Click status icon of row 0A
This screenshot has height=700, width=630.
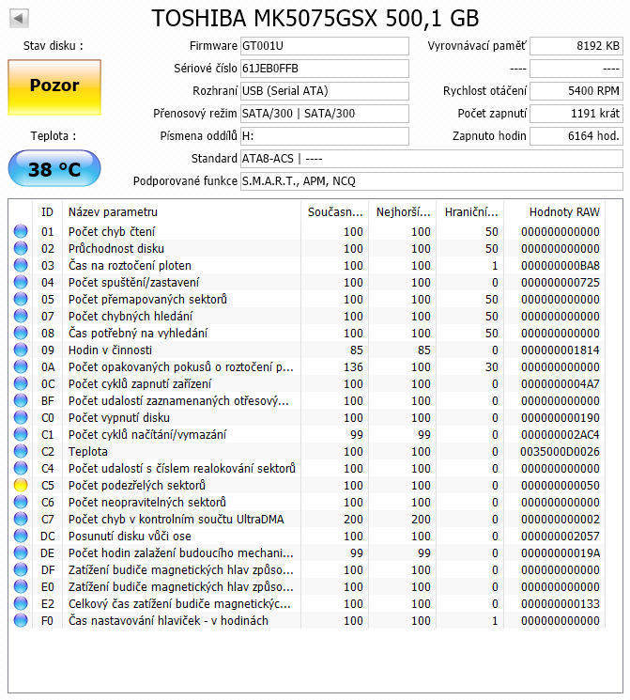click(21, 367)
